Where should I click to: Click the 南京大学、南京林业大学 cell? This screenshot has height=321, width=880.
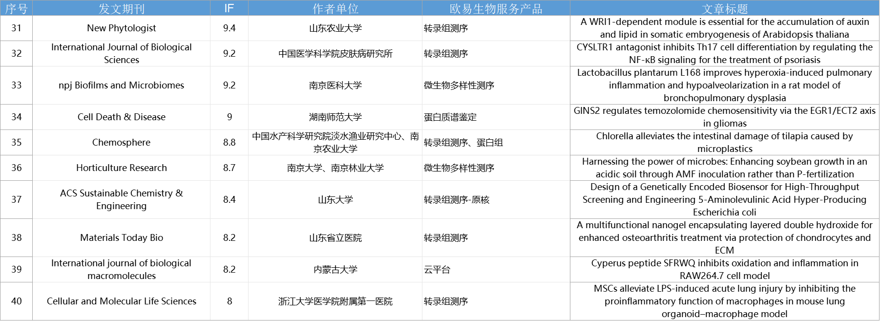tap(335, 168)
